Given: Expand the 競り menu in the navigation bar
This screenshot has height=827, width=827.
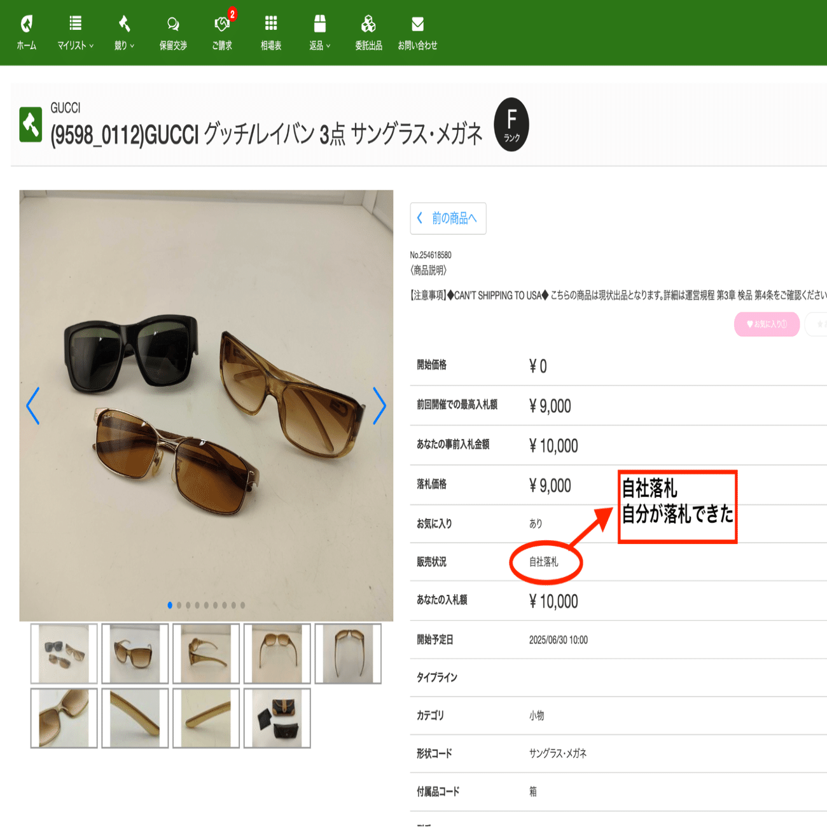Looking at the screenshot, I should pyautogui.click(x=124, y=33).
